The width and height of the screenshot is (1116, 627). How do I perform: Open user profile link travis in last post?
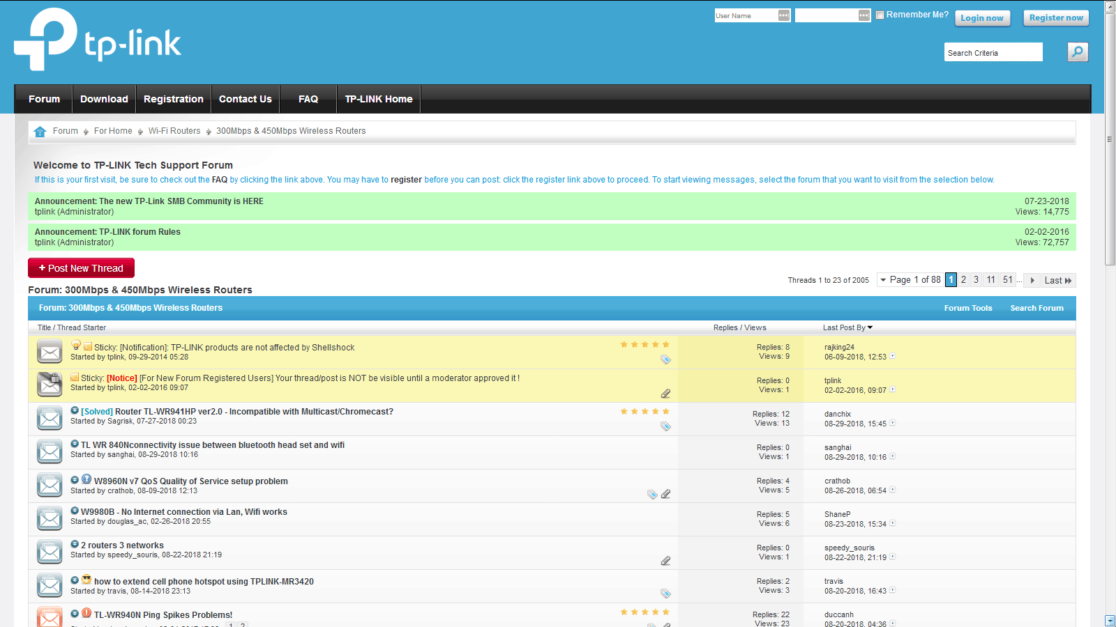point(834,581)
